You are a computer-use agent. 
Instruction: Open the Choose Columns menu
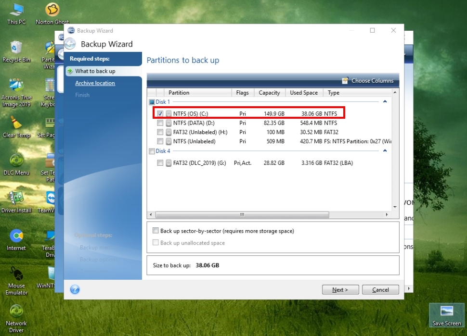coord(368,81)
